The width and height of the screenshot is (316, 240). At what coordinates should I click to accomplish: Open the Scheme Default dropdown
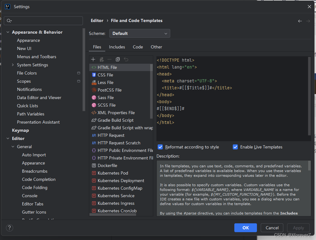coord(140,34)
